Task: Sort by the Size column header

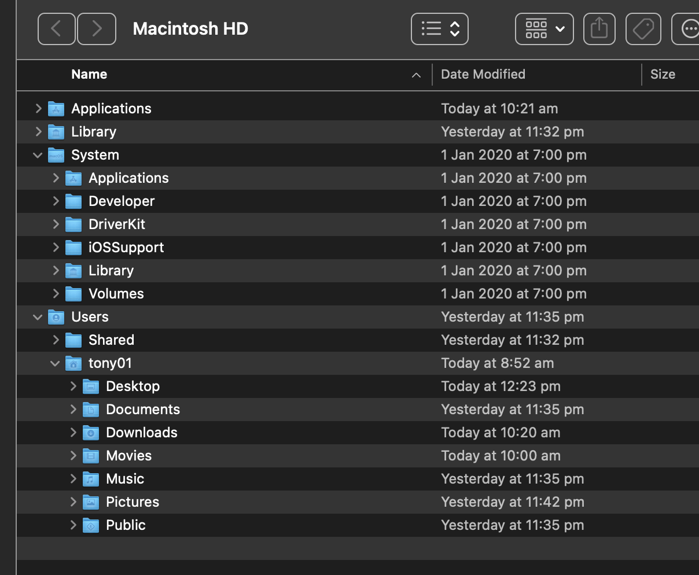Action: click(663, 74)
